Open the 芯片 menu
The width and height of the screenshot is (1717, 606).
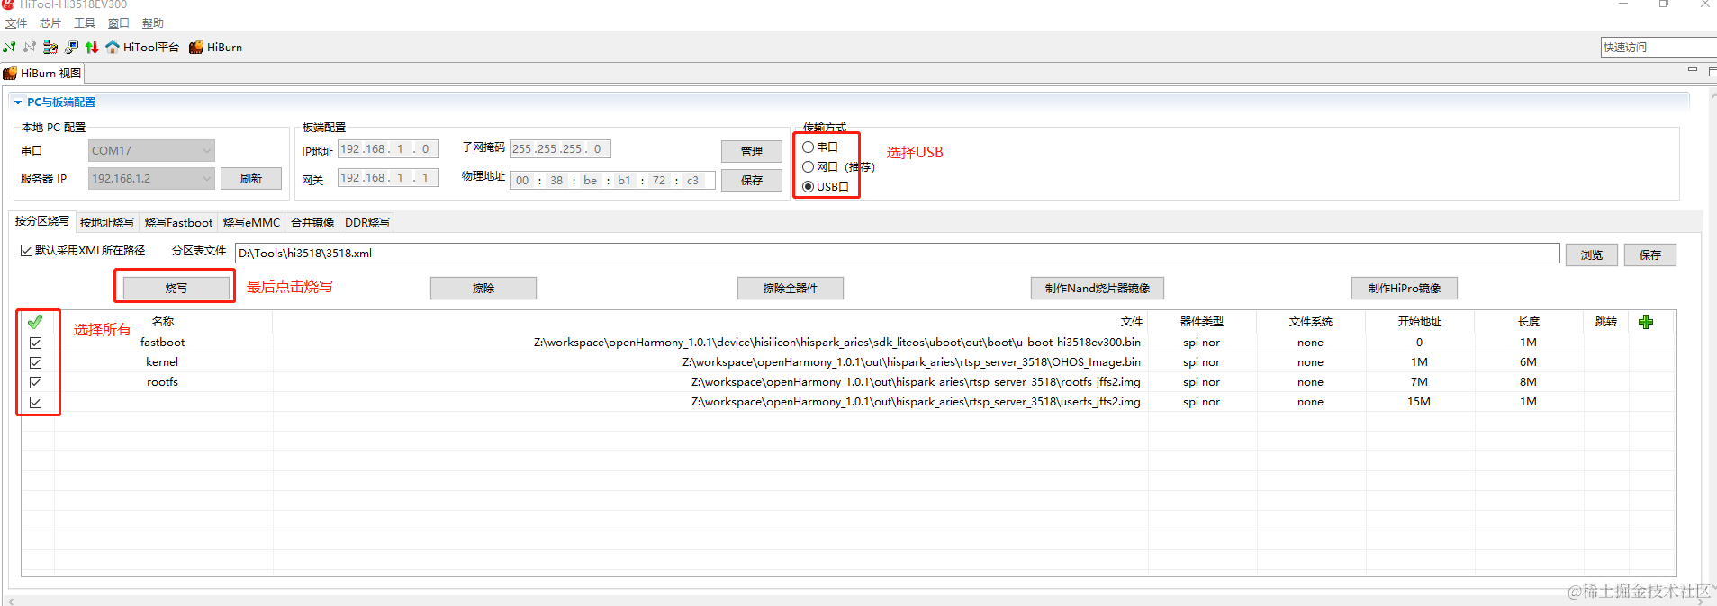pyautogui.click(x=50, y=23)
